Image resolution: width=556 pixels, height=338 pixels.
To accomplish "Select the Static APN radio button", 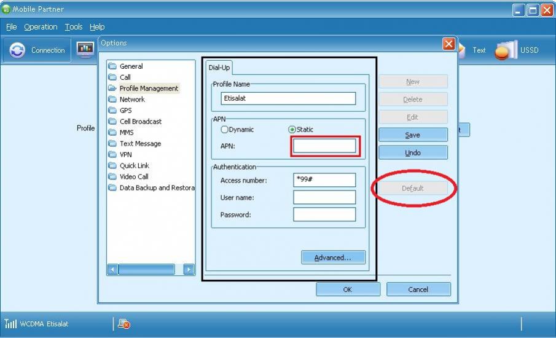I will tap(292, 130).
